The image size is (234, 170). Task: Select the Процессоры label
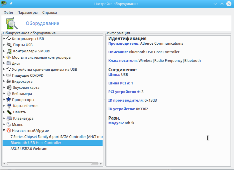pyautogui.click(x=23, y=100)
